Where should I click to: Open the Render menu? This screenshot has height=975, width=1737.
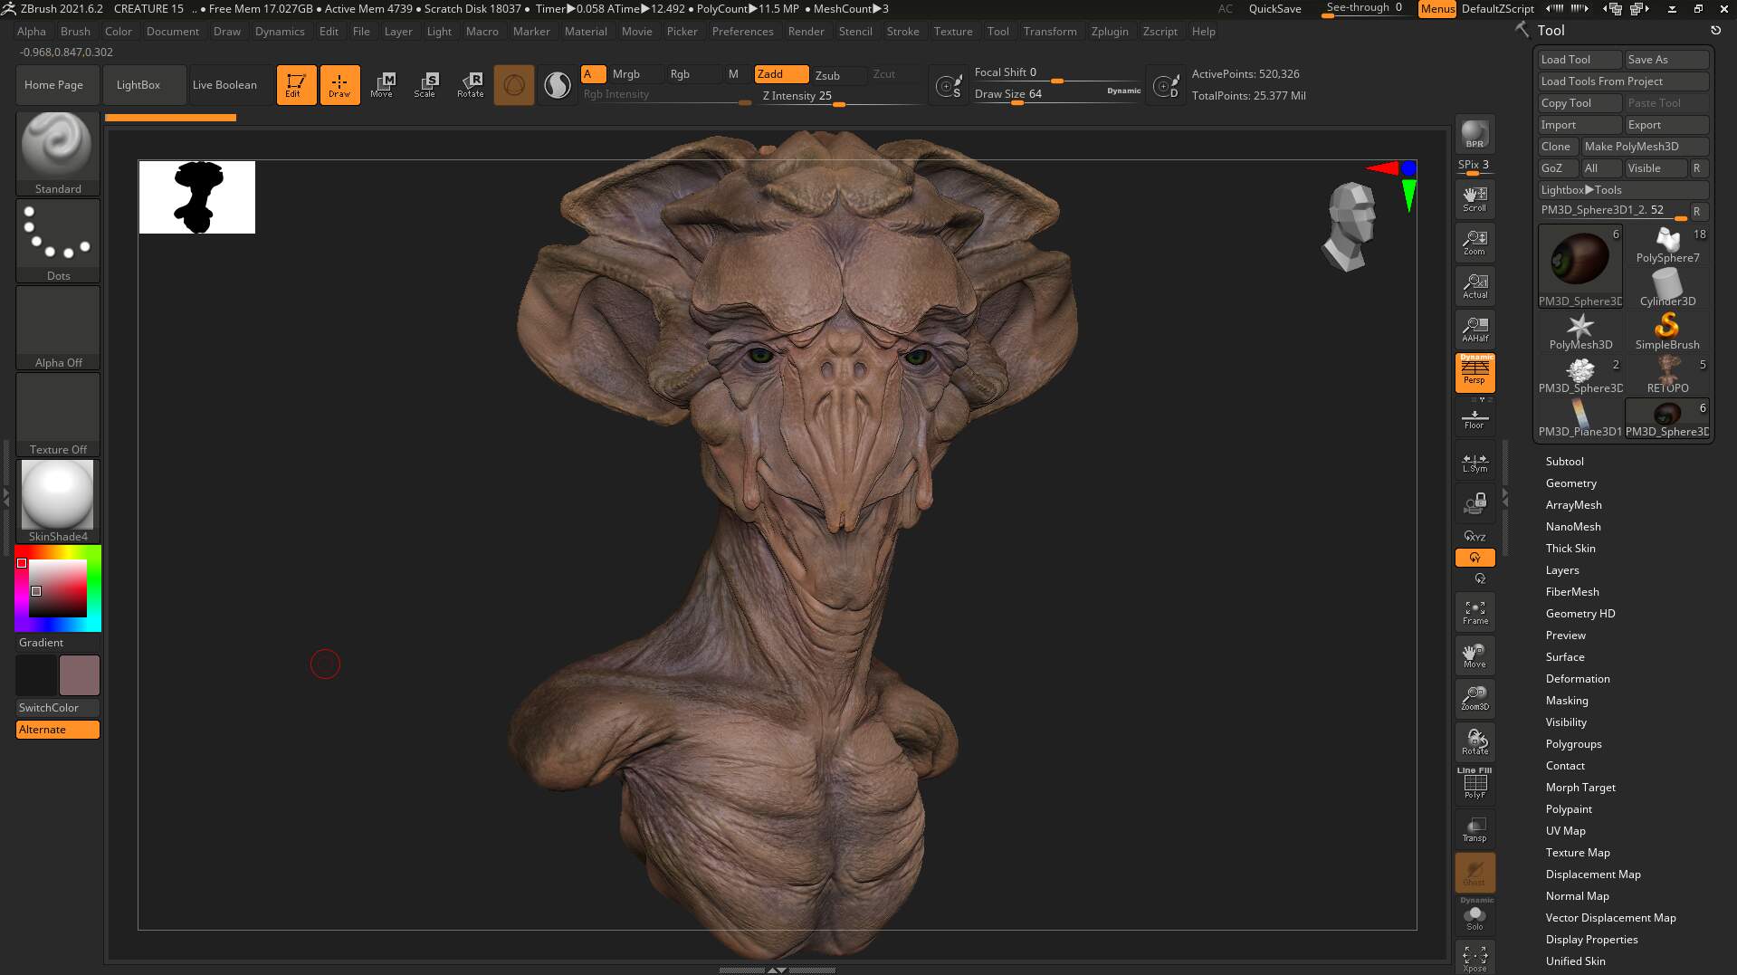pyautogui.click(x=806, y=31)
